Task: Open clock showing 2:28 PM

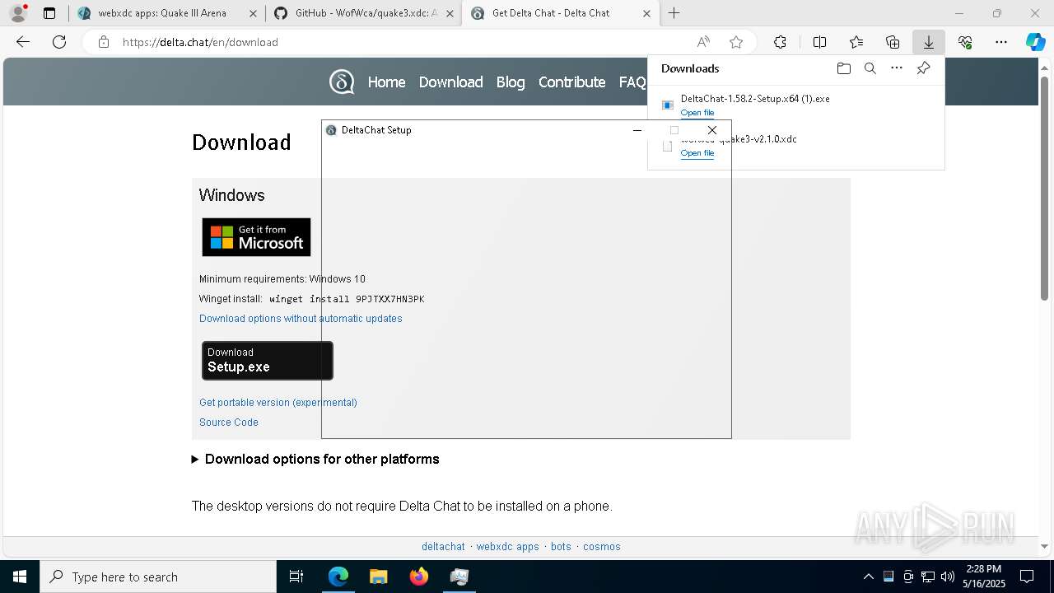Action: [984, 577]
